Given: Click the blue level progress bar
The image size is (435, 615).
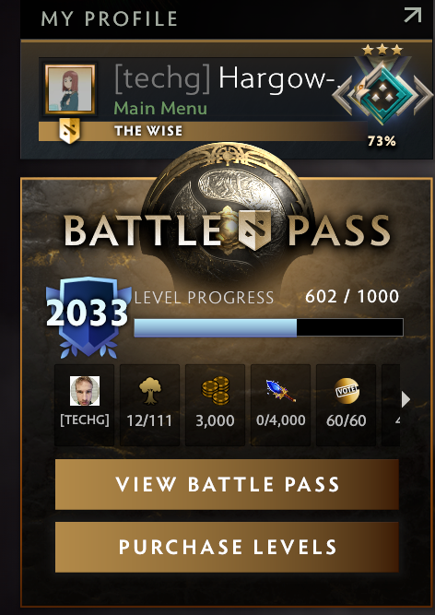Looking at the screenshot, I should click(x=268, y=327).
